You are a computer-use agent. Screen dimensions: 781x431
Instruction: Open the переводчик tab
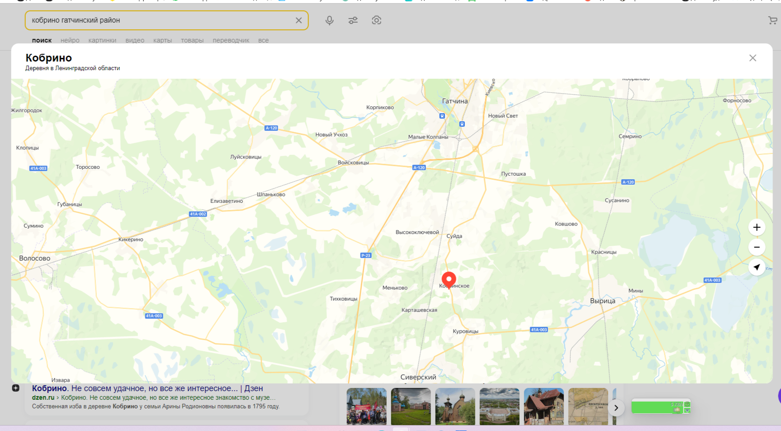tap(231, 40)
